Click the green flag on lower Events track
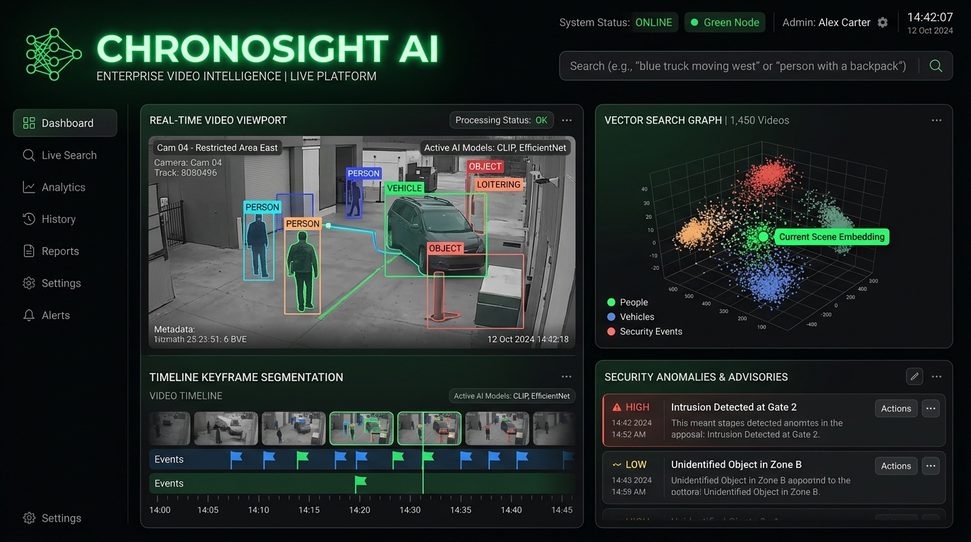Viewport: 971px width, 542px height. click(360, 483)
